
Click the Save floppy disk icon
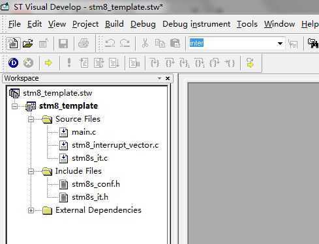coord(63,44)
